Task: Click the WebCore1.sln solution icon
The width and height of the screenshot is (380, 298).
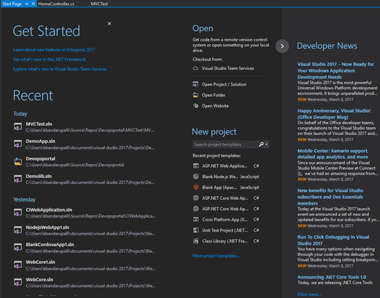Action: point(18,265)
